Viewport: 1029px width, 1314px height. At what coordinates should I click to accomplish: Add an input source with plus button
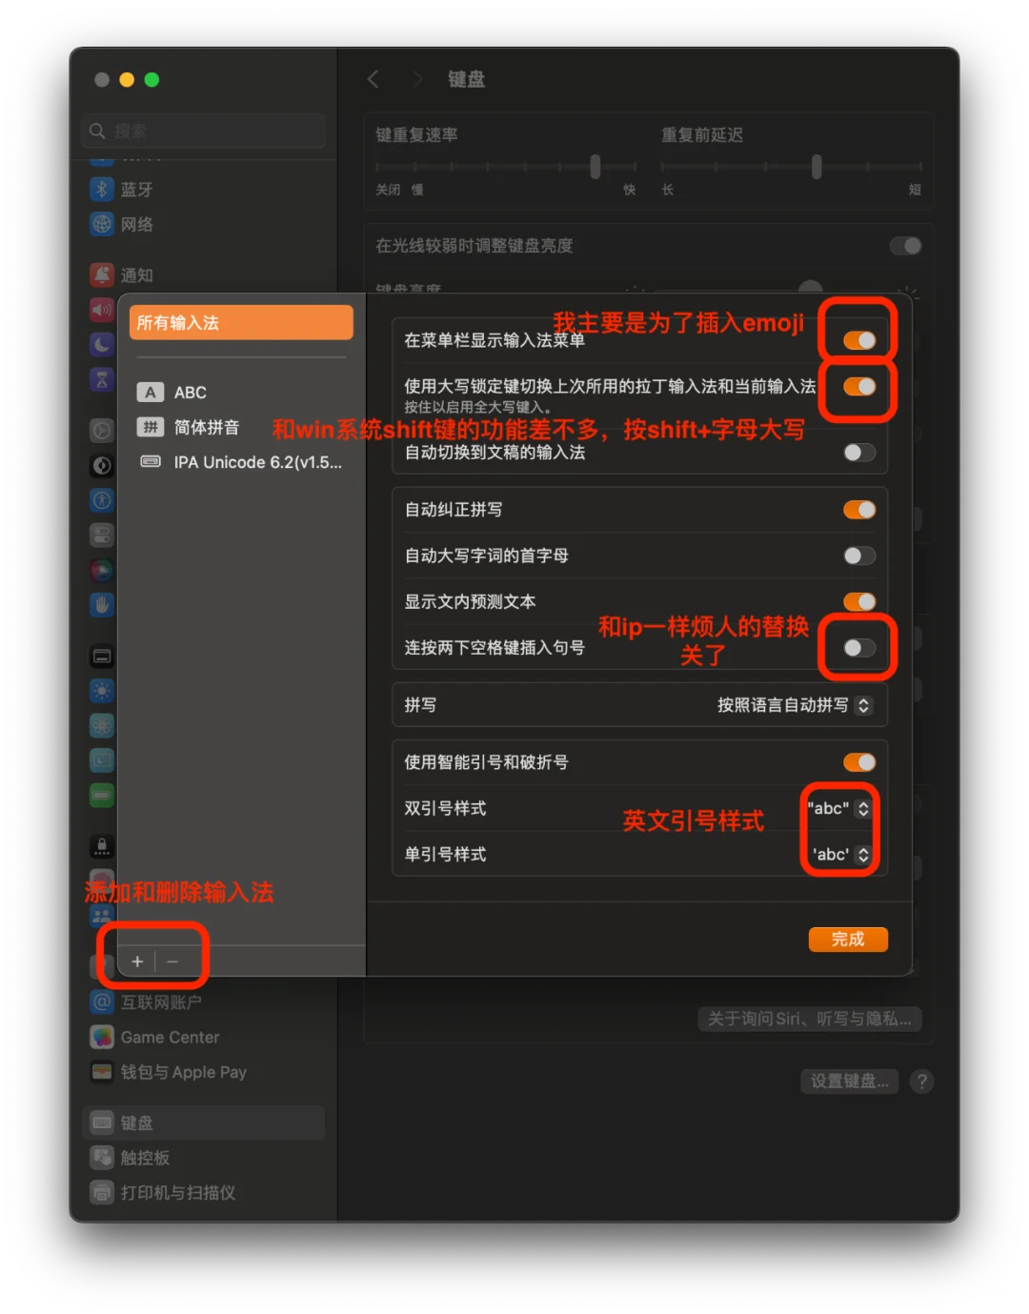137,961
